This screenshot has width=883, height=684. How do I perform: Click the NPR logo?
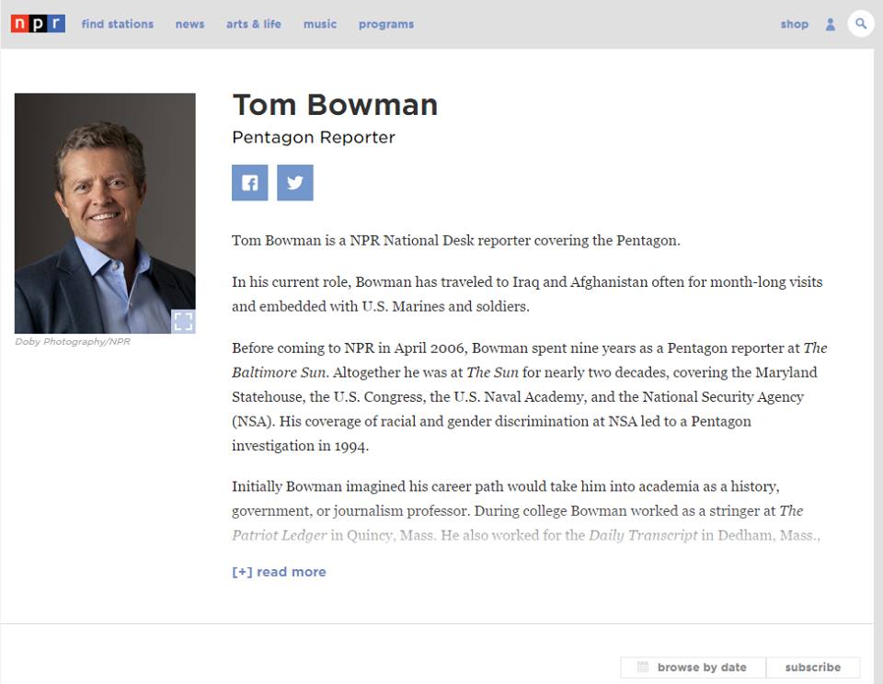point(38,24)
